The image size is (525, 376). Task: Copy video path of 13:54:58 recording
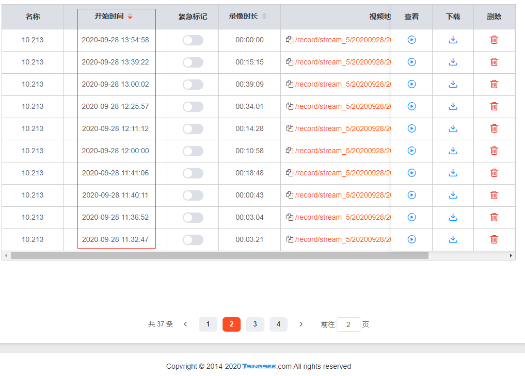(290, 40)
